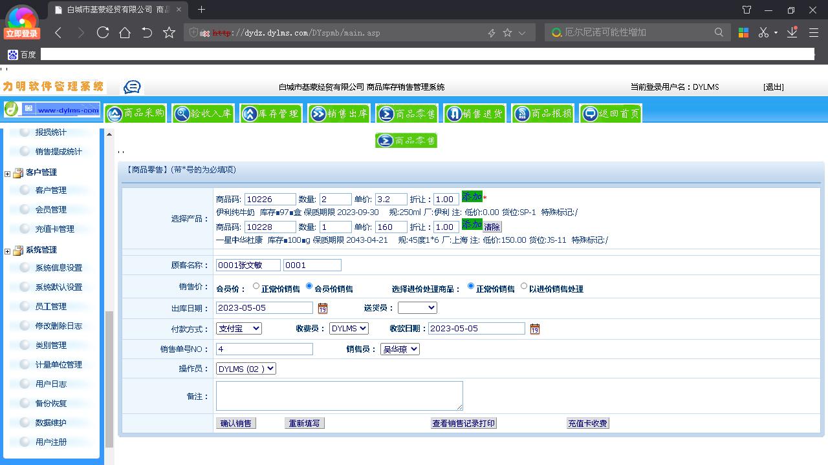Click 销售提成统计 in the sidebar
Viewport: 828px width, 465px height.
(x=58, y=152)
